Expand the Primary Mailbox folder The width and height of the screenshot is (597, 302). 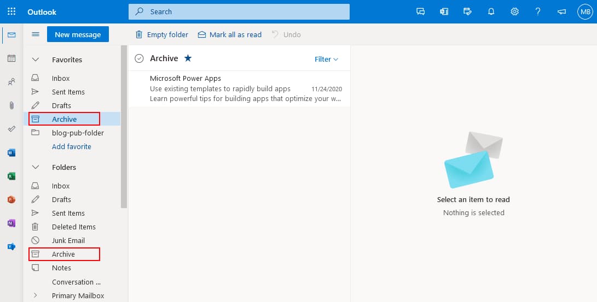click(x=36, y=295)
